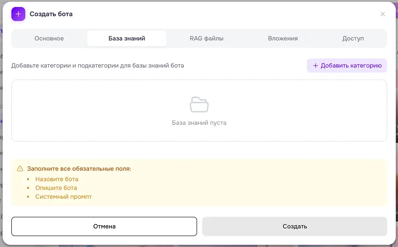Click the warning triangle icon

click(20, 168)
